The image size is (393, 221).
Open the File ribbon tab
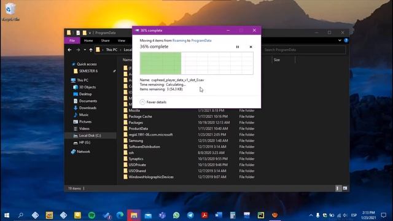pyautogui.click(x=72, y=41)
